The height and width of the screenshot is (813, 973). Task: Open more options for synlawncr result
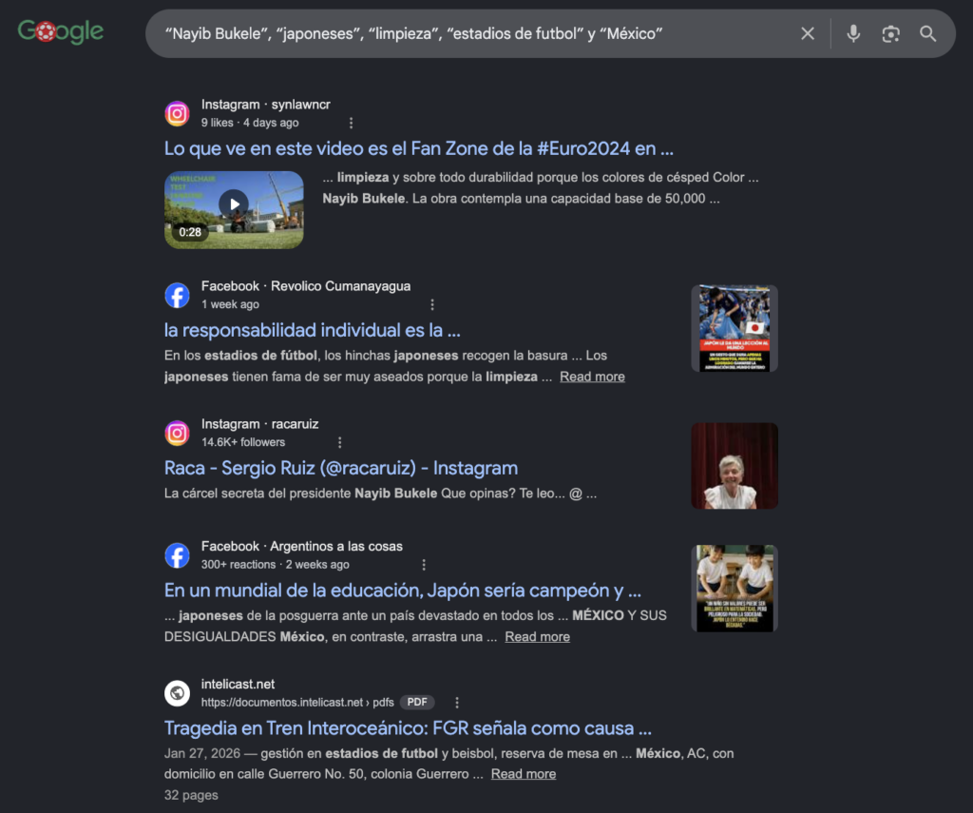[x=352, y=123]
